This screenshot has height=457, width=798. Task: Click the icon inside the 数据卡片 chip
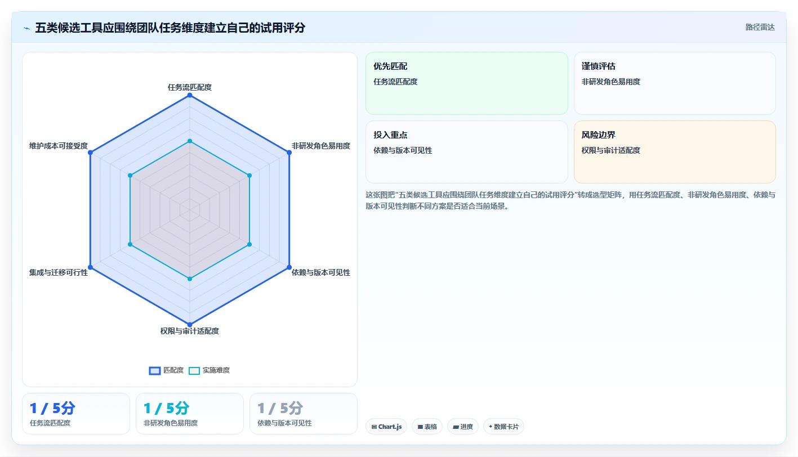(491, 427)
